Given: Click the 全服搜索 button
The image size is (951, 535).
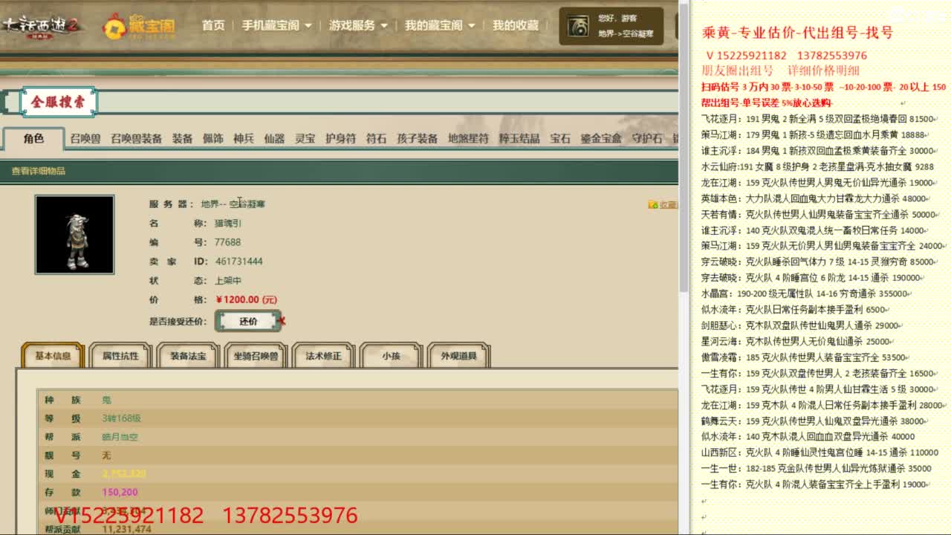Looking at the screenshot, I should point(58,102).
